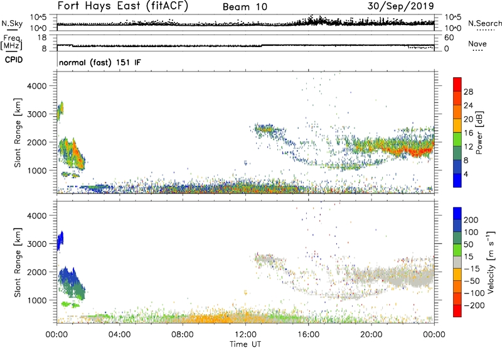Click the '18' frequency axis tick
This screenshot has height=348, width=502.
(42, 38)
